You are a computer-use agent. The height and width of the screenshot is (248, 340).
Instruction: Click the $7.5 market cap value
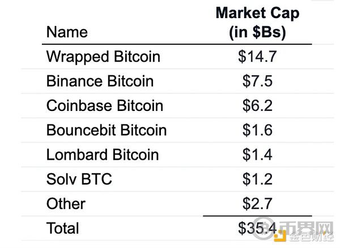(257, 81)
